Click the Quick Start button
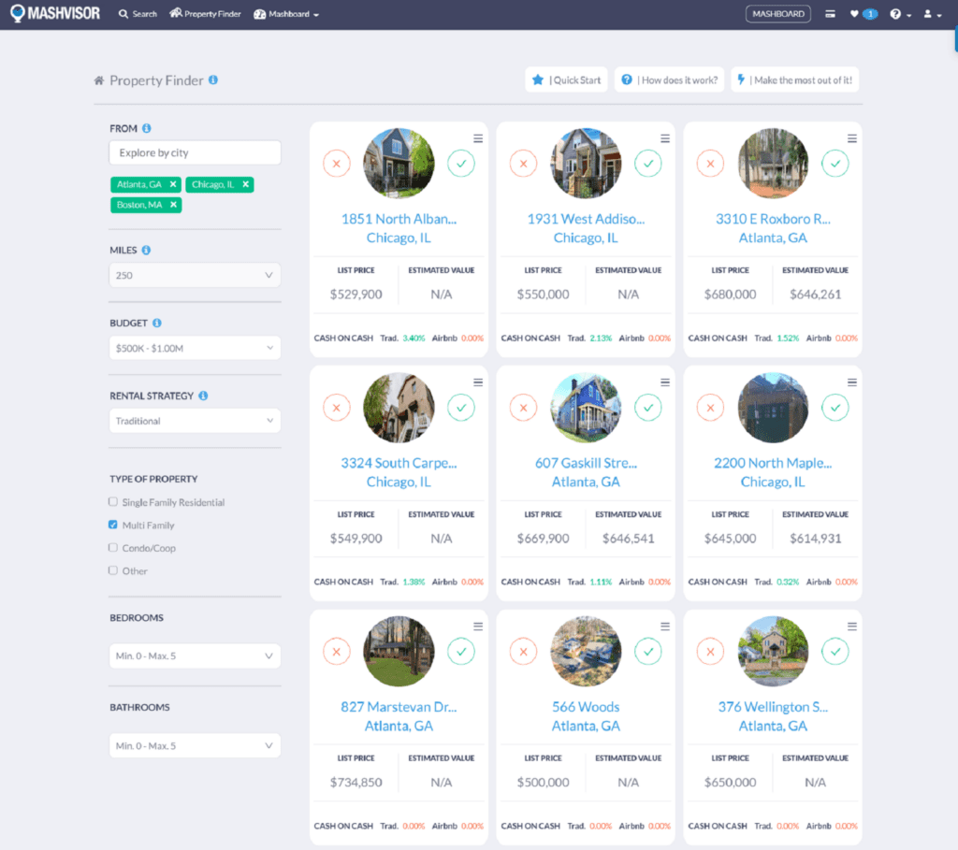 pyautogui.click(x=566, y=80)
